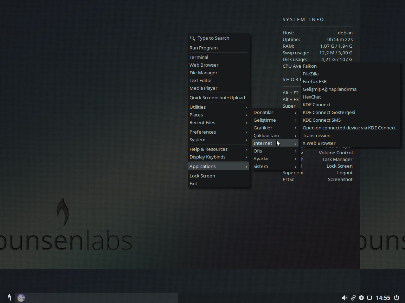Expand the Geliştirme category
The image size is (405, 303).
point(275,120)
